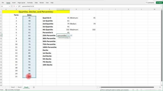Click the Name Box showing C3

click(x=5, y=6)
